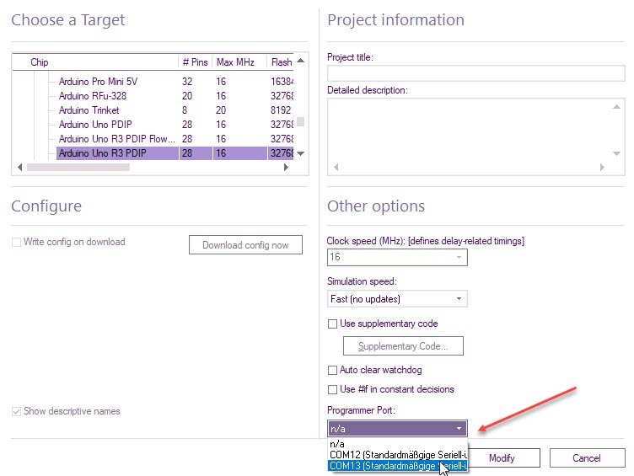Sort chip list by Chip column header

coord(95,62)
